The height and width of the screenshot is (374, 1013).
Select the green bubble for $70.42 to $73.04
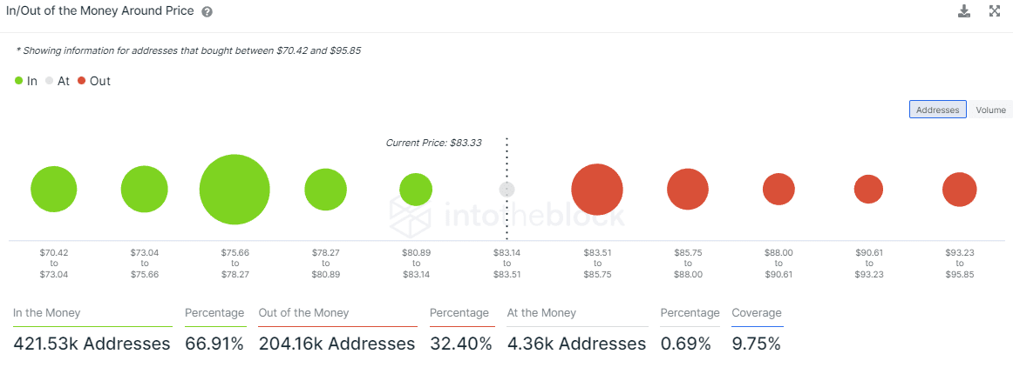[x=54, y=190]
